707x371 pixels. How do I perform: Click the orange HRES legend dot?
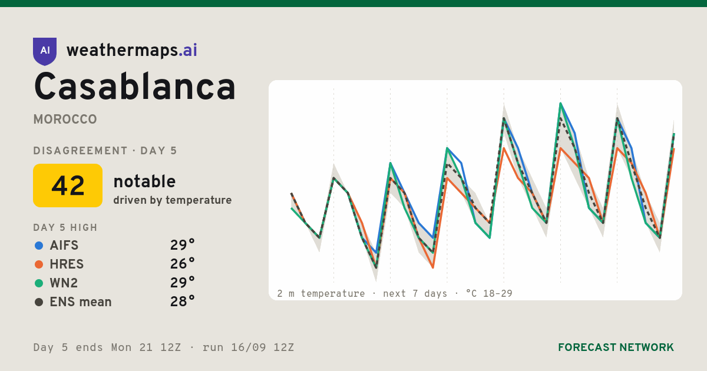(39, 264)
